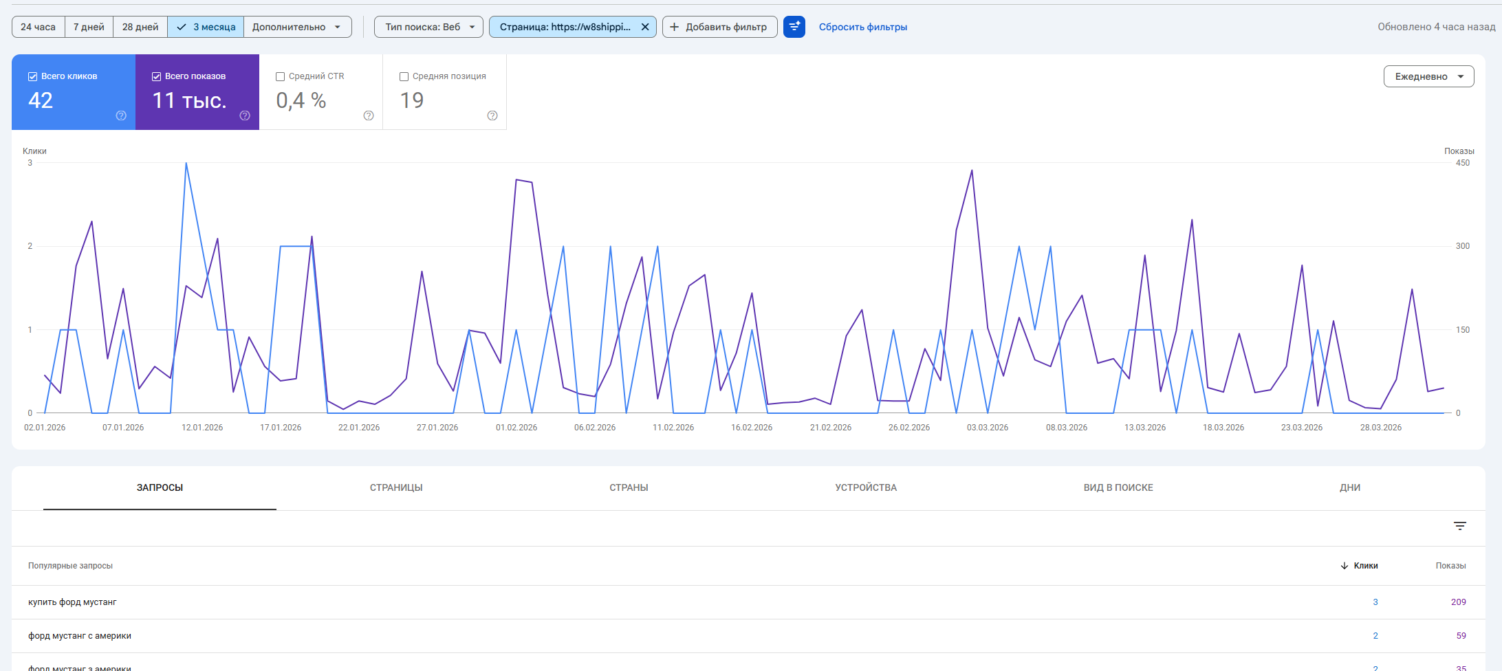Click the sort arrow beside Клики column
Screen dimensions: 1502x671
(1344, 566)
